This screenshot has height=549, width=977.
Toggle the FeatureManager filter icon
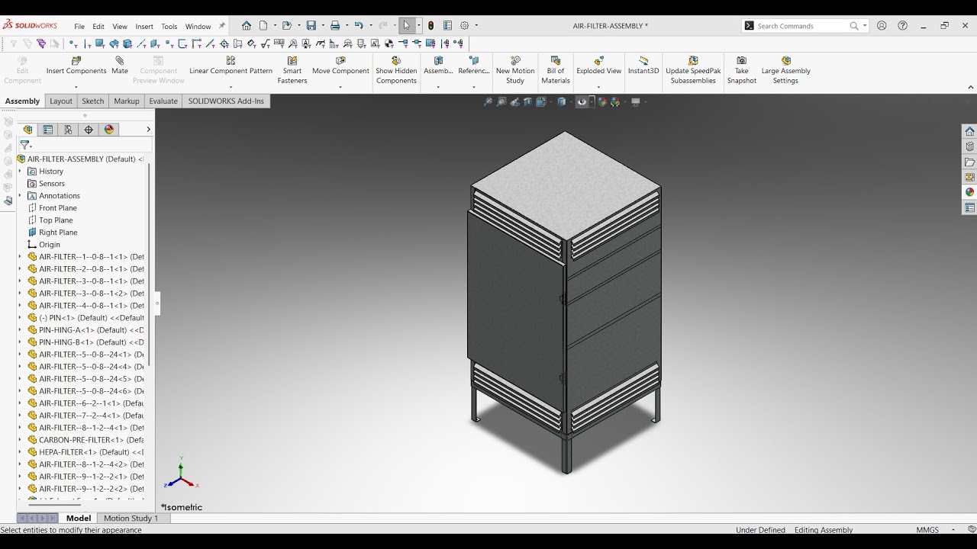25,145
